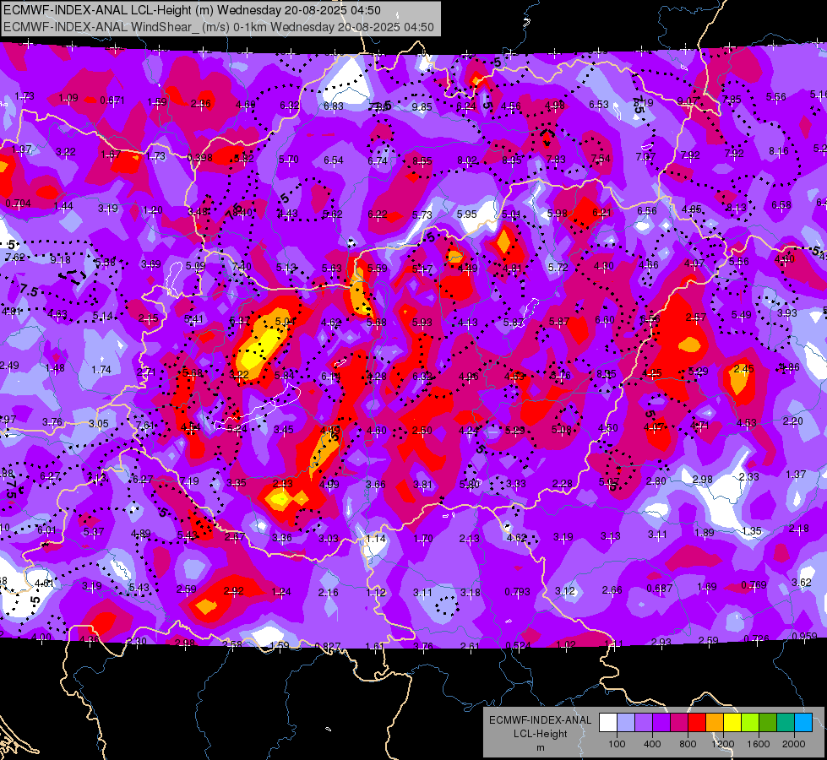Click the wind shear value 8.55
The height and width of the screenshot is (760, 827).
[x=422, y=160]
